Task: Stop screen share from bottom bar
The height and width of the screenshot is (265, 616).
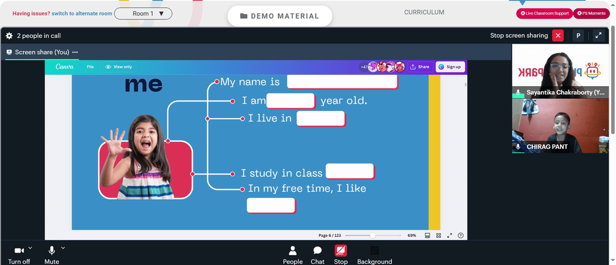Action: point(341,255)
